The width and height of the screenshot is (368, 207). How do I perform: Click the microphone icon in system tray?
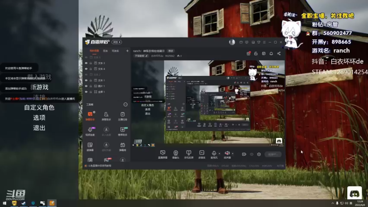[x=337, y=203]
